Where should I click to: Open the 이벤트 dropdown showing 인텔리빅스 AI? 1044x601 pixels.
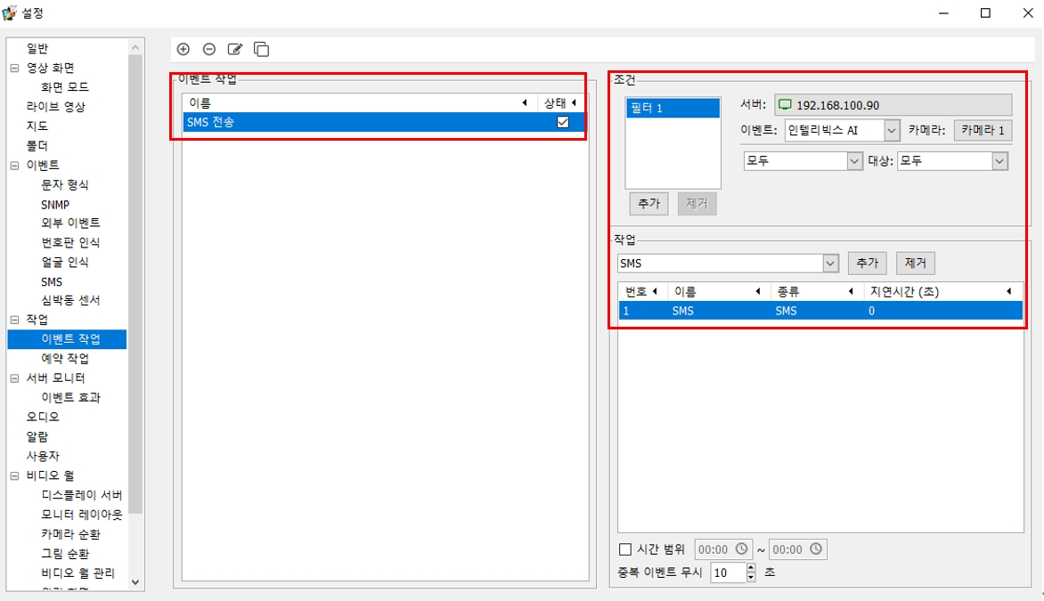(x=892, y=130)
